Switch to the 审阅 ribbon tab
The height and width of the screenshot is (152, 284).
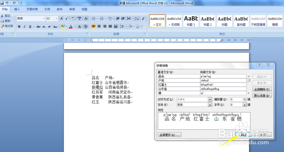72,9
